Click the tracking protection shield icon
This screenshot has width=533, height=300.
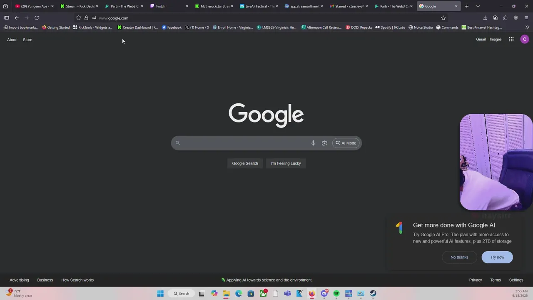click(78, 18)
